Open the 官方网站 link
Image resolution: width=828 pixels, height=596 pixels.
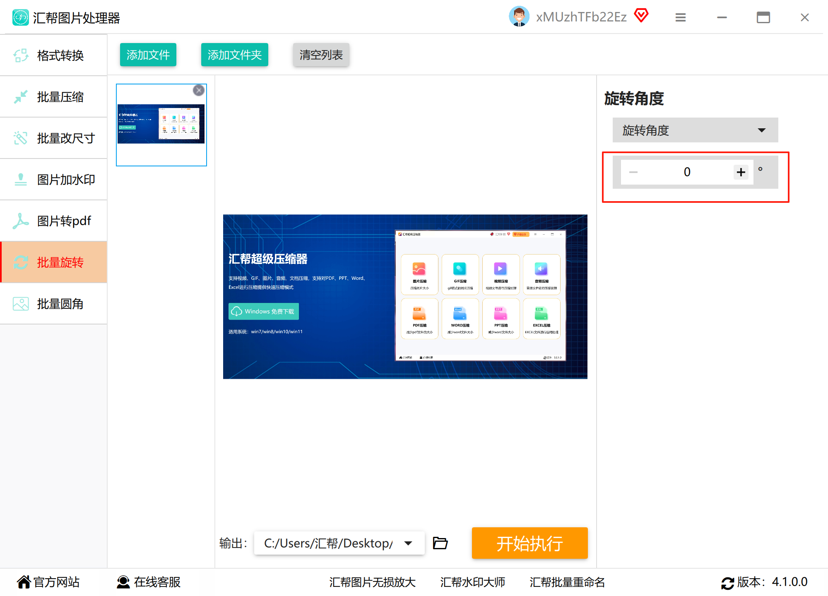coord(48,582)
